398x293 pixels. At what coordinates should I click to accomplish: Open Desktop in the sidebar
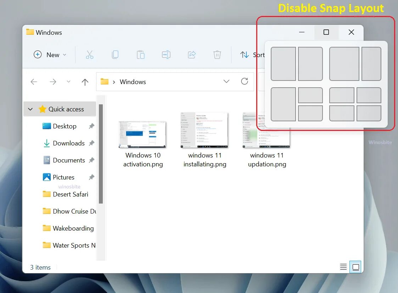(65, 126)
